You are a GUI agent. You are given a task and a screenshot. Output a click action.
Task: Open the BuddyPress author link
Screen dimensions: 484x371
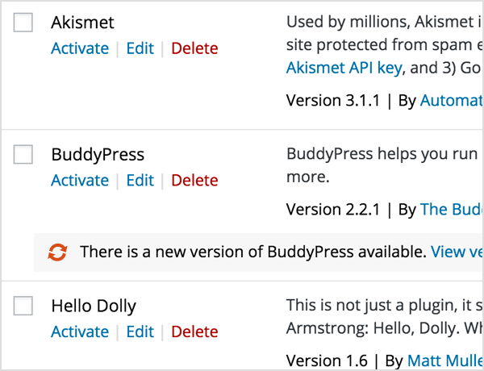[x=451, y=210]
